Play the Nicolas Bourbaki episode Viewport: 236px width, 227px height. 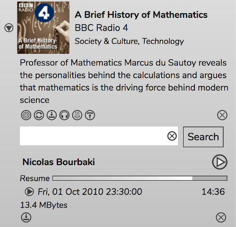point(219,162)
